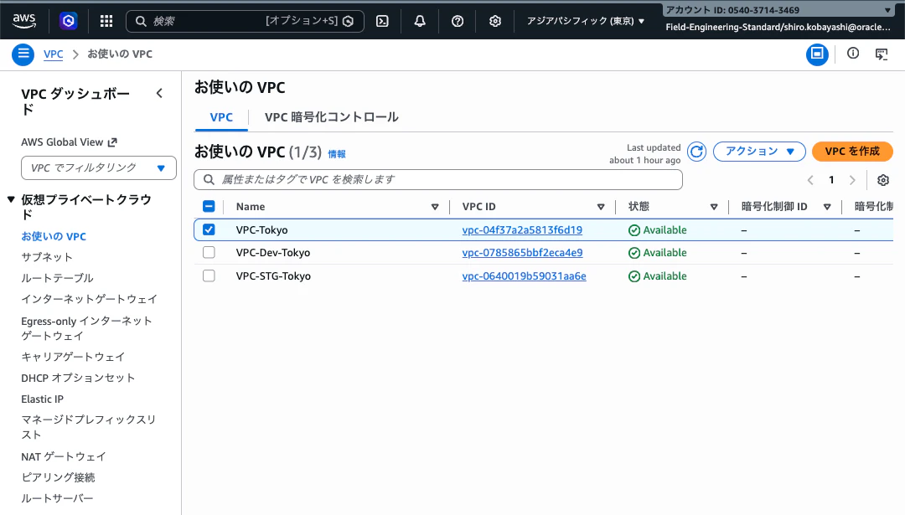Toggle the hamburger navigation menu
This screenshot has height=515, width=905.
[x=23, y=54]
